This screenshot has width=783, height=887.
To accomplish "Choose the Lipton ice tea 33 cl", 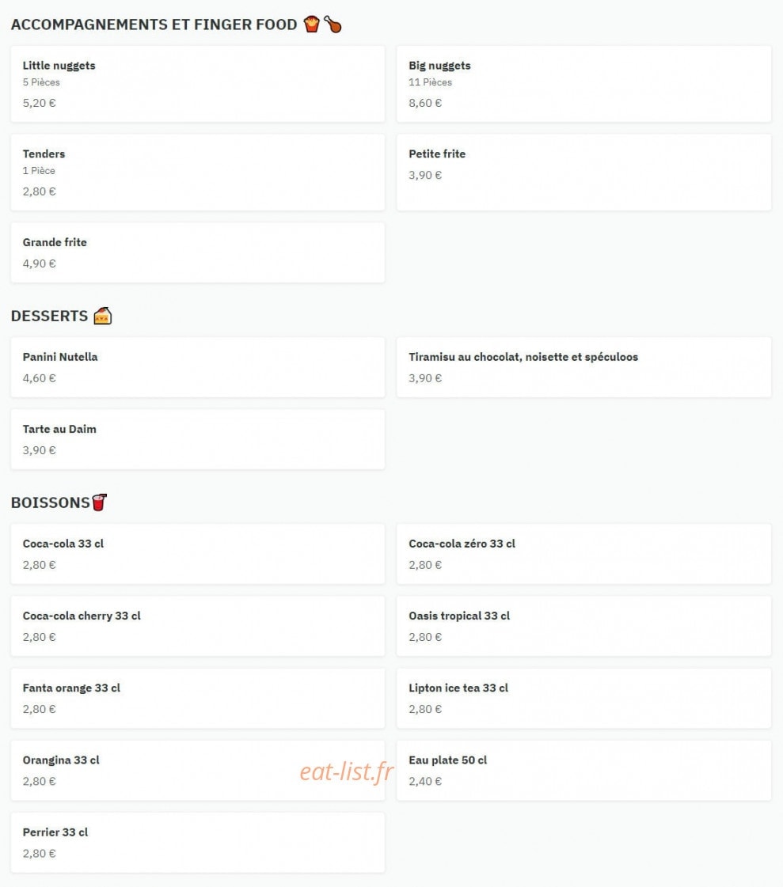I will [x=583, y=698].
